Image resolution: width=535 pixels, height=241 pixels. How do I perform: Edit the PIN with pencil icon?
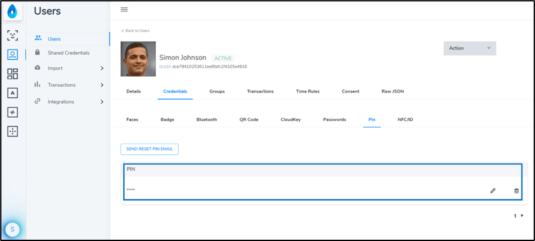pyautogui.click(x=493, y=191)
